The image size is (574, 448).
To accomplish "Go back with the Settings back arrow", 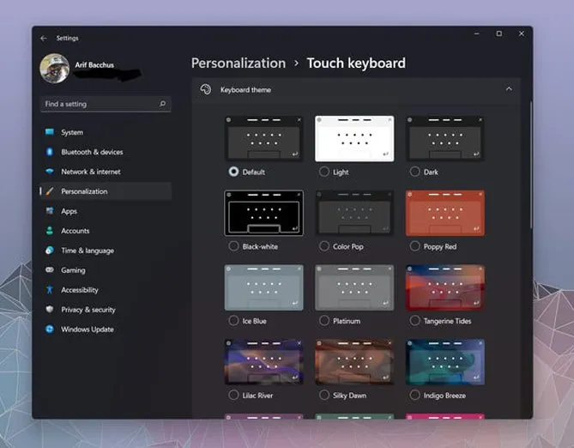I will pyautogui.click(x=44, y=38).
